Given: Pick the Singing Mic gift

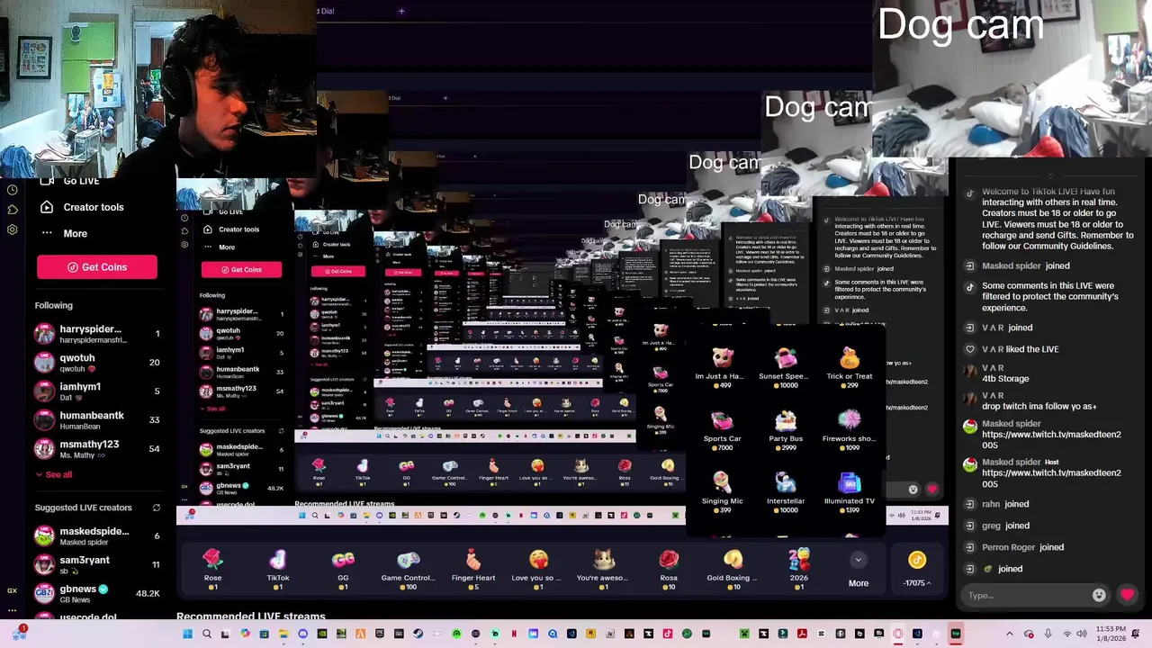Looking at the screenshot, I should pyautogui.click(x=722, y=491).
